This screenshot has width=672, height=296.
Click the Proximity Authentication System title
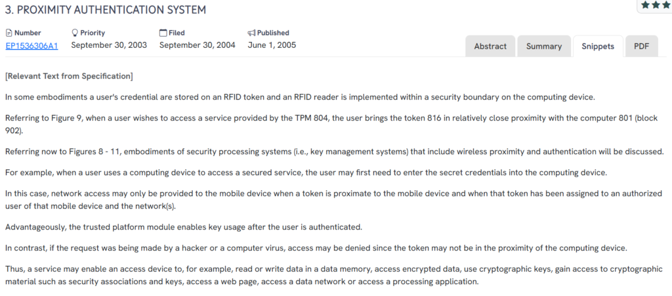[105, 10]
